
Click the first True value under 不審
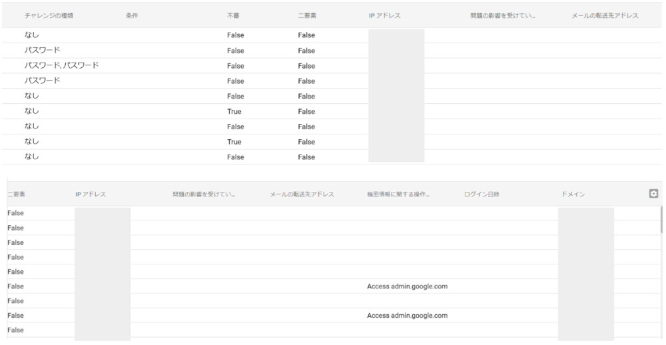(234, 112)
